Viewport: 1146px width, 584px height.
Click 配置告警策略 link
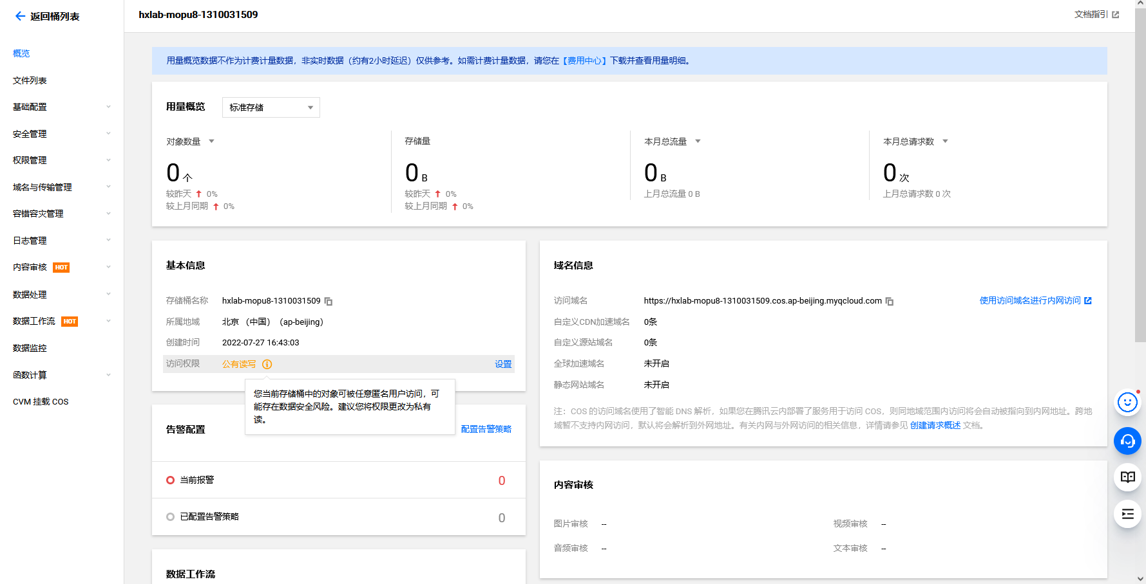[486, 429]
